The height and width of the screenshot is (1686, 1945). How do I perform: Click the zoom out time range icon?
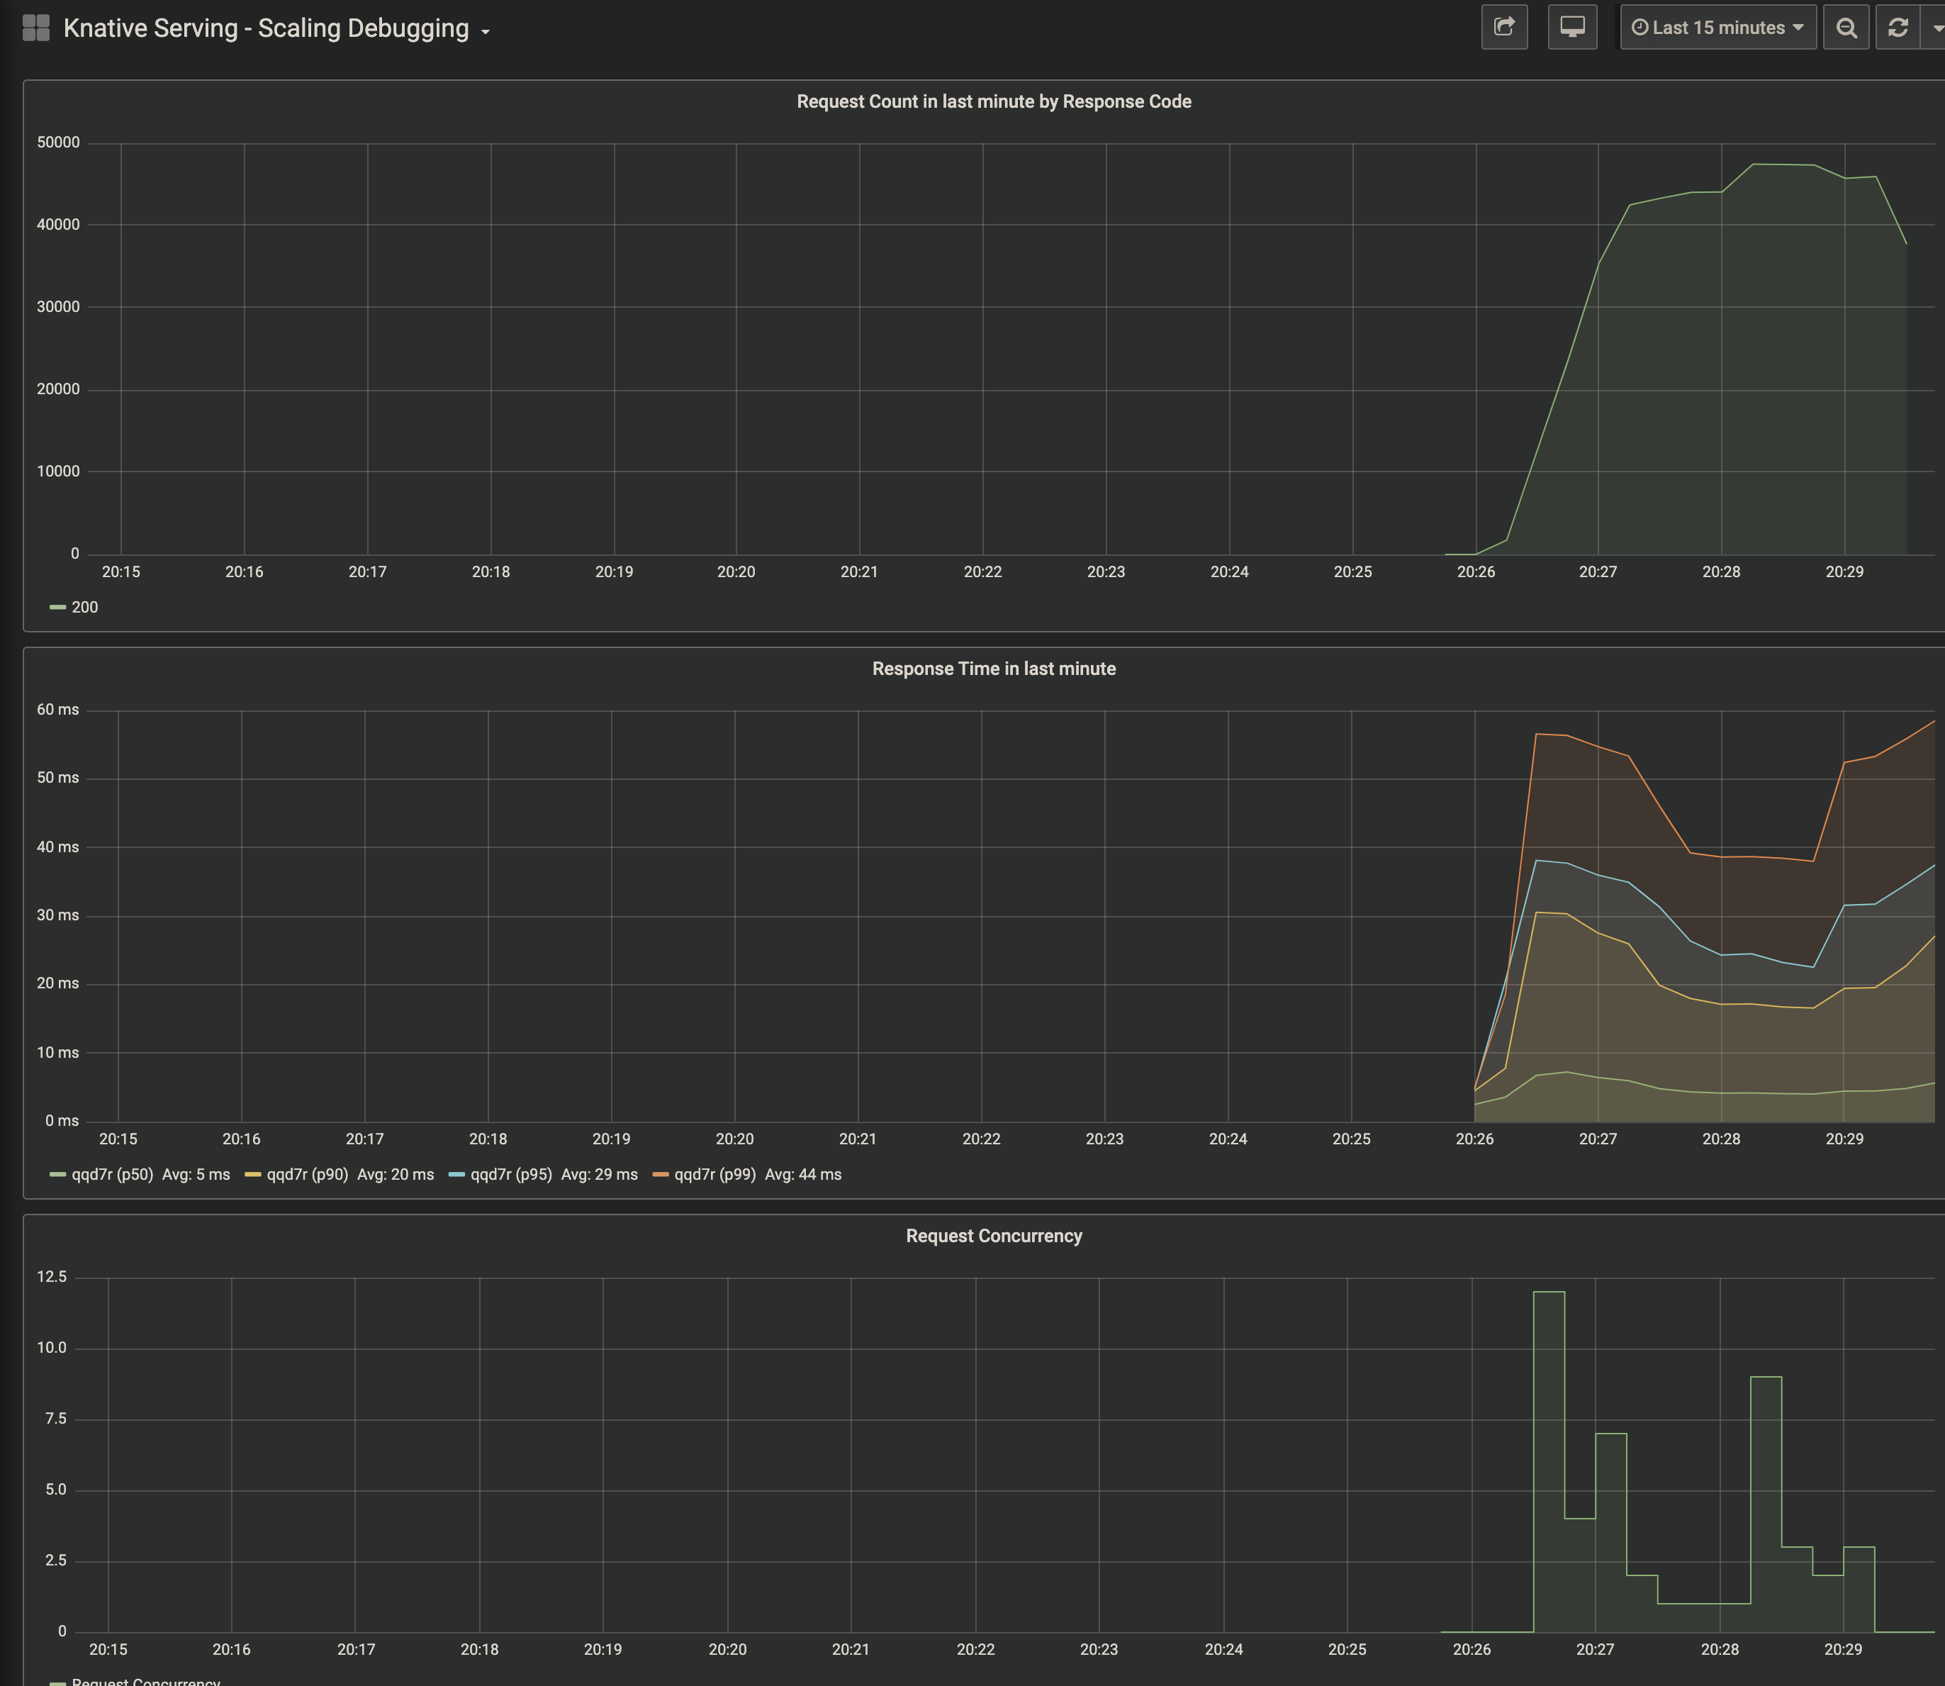click(1845, 27)
